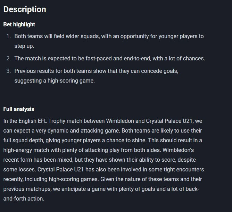Click the "Description" heading

[x=25, y=9]
